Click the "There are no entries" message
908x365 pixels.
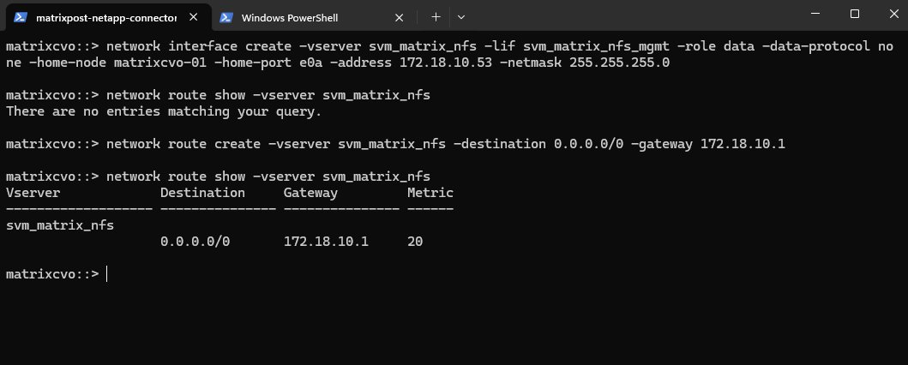pos(164,111)
